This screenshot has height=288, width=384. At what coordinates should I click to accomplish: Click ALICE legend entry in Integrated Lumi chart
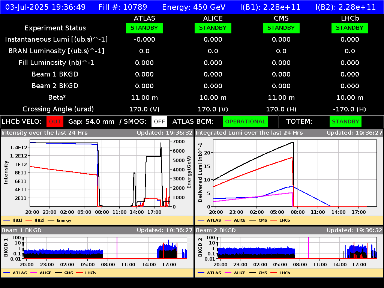coord(235,220)
